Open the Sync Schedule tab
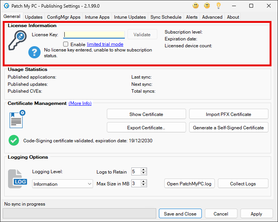The image size is (278, 222). (166, 17)
